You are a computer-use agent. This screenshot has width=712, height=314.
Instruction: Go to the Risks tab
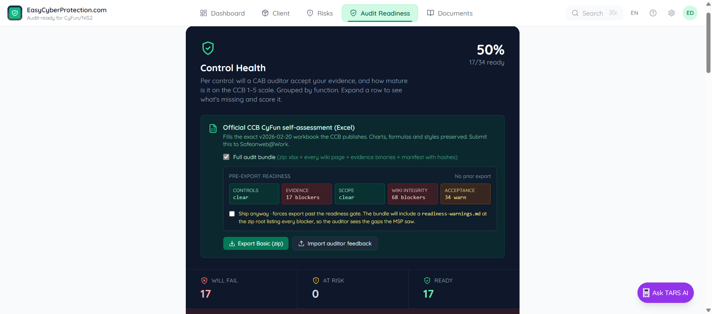[x=320, y=13]
